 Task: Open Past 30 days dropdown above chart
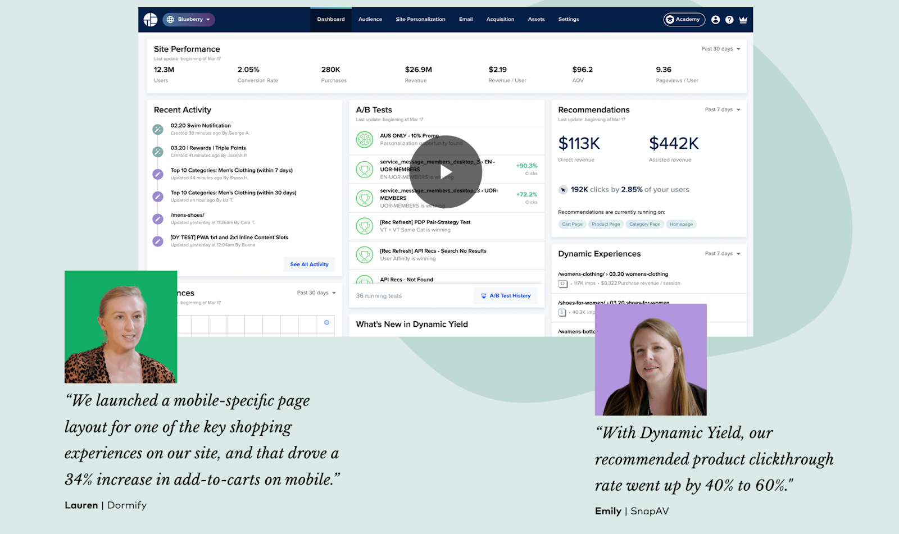[316, 293]
